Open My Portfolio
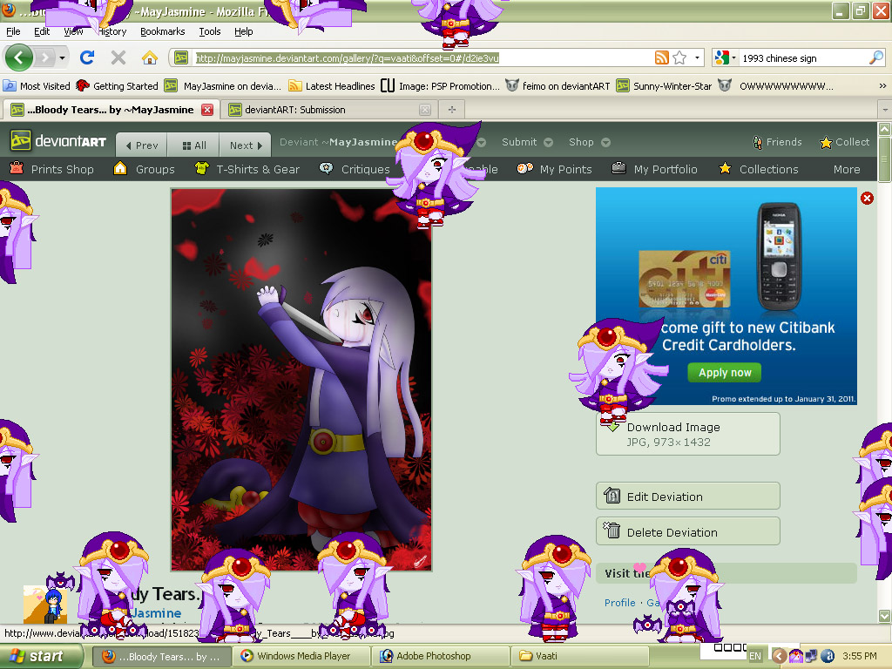892x669 pixels. pos(654,169)
